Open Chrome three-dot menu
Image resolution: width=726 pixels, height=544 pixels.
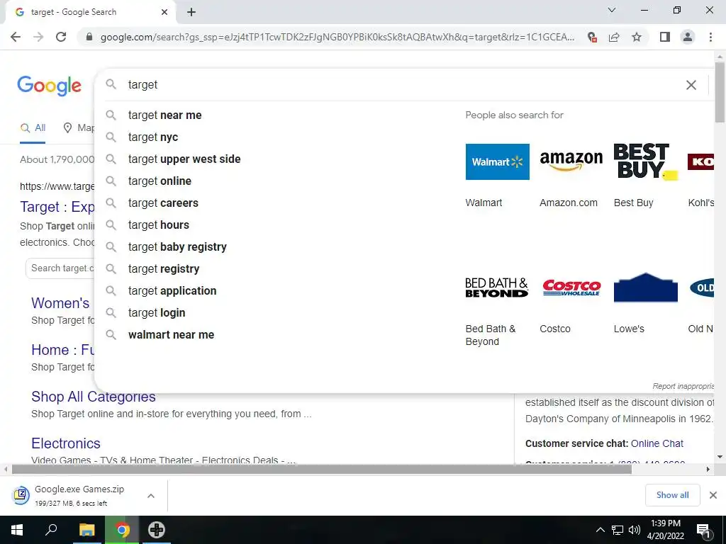pyautogui.click(x=710, y=37)
